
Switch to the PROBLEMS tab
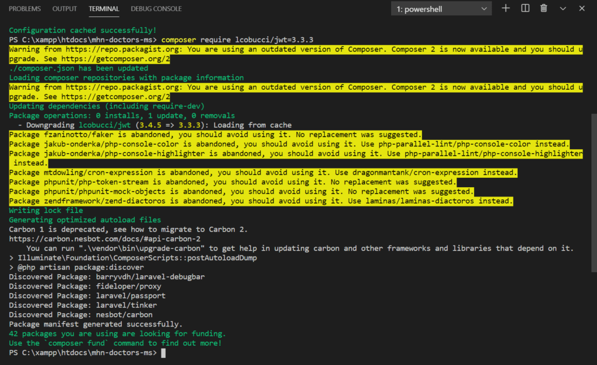pos(23,8)
